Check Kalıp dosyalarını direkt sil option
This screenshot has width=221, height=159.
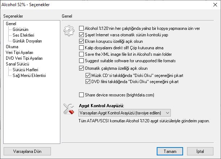tap(81, 47)
